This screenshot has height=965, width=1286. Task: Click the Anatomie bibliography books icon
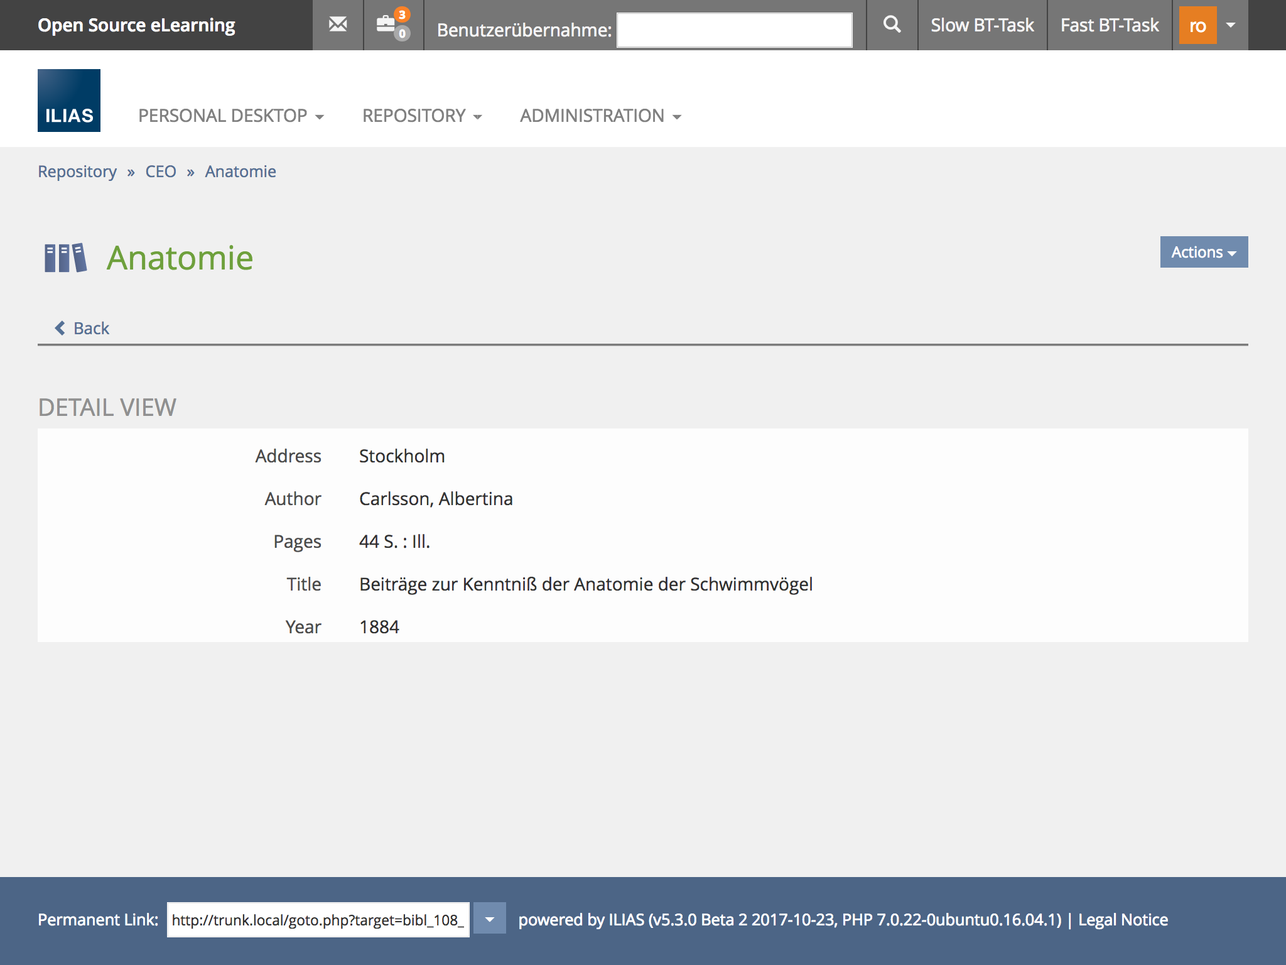click(x=65, y=258)
